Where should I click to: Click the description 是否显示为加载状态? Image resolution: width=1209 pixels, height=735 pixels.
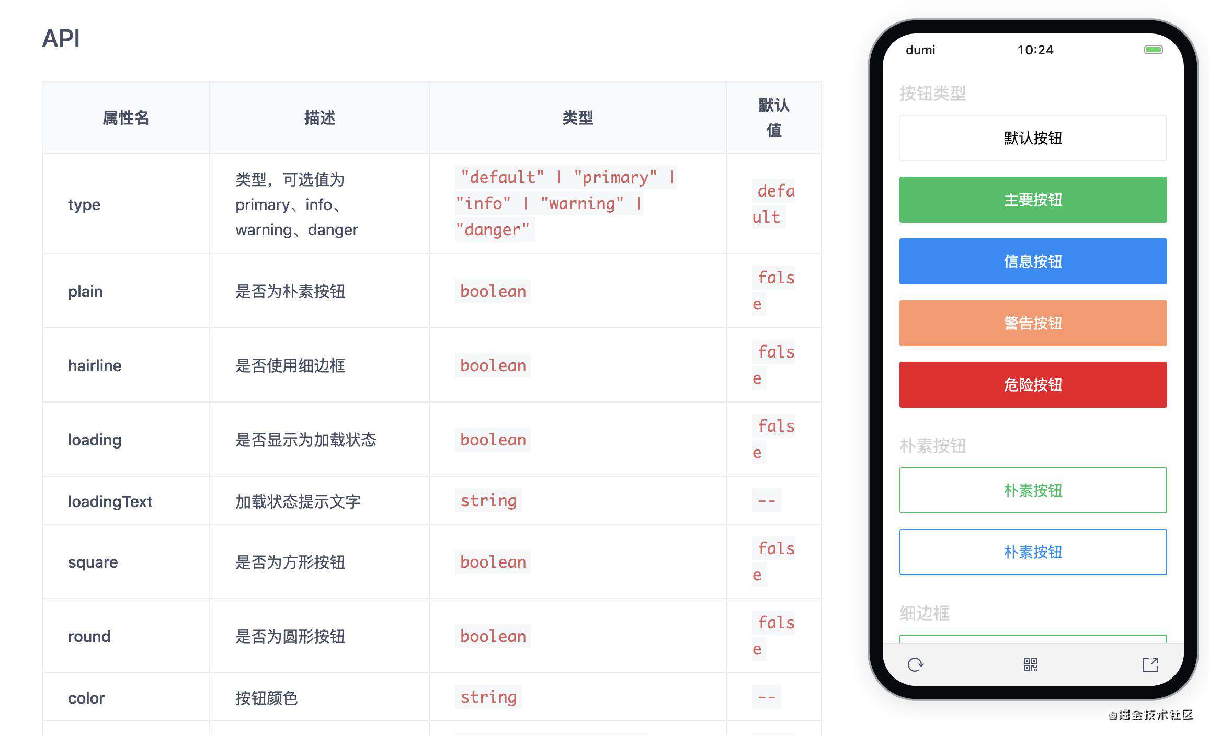pyautogui.click(x=306, y=440)
